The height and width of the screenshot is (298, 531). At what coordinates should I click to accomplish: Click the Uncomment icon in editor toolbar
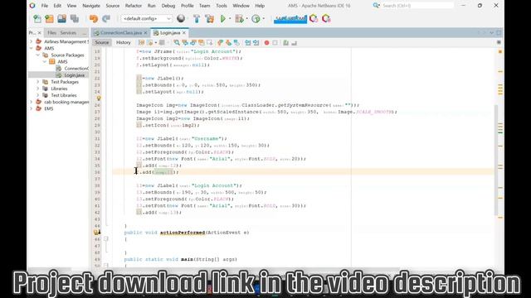(x=294, y=42)
